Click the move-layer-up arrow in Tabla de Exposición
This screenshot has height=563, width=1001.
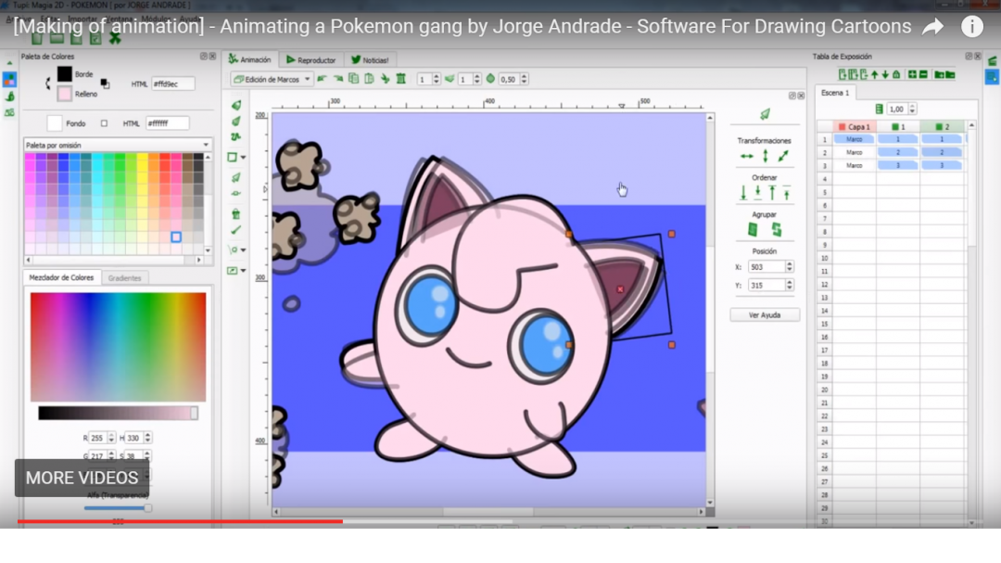[x=874, y=74]
